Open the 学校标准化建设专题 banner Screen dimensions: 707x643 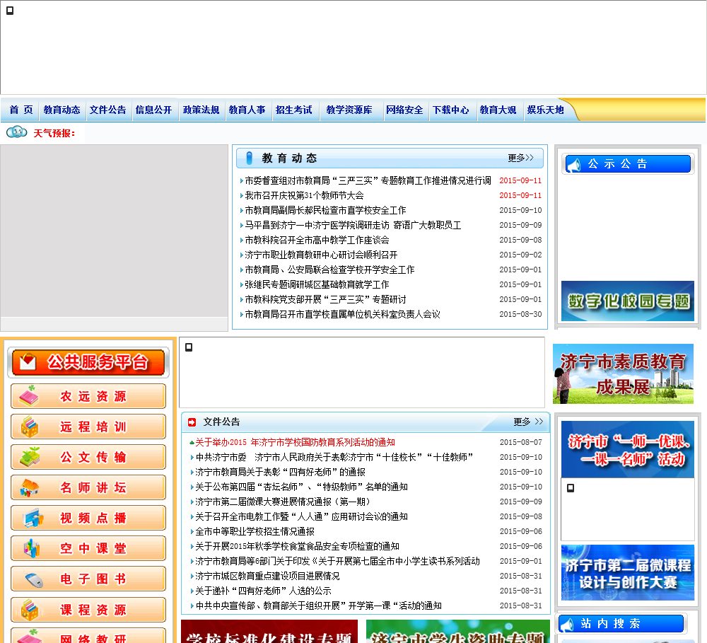[269, 631]
